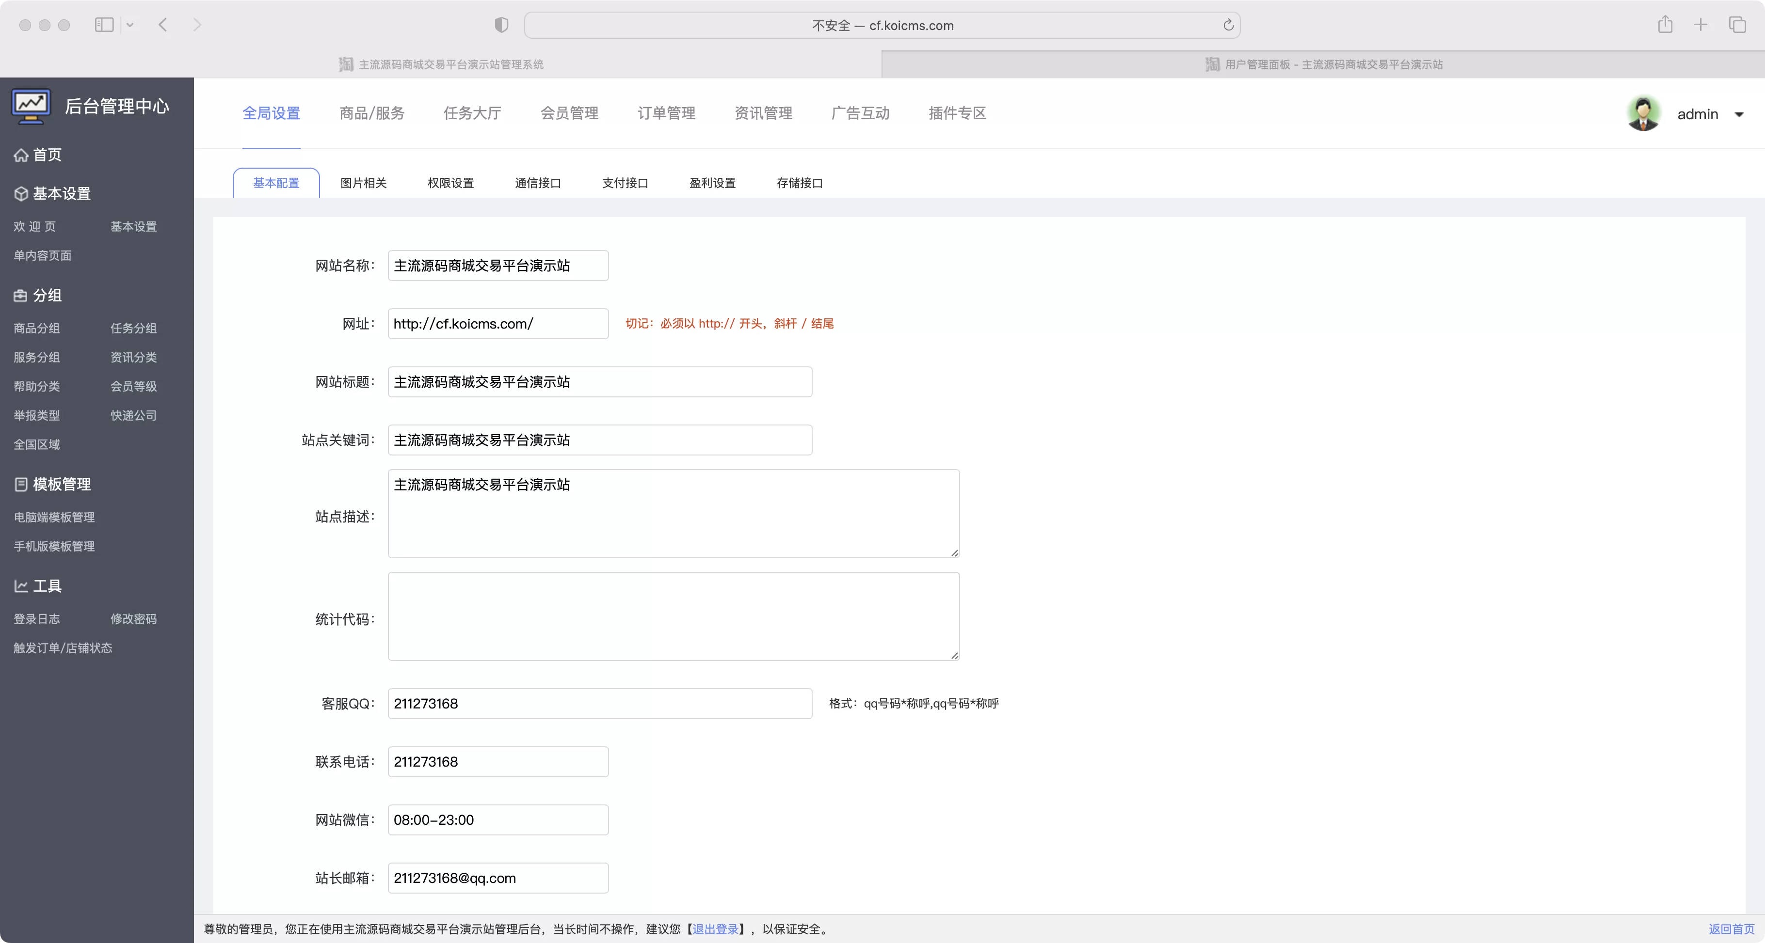Click the cube icon beside 基本设置
1765x943 pixels.
(x=21, y=194)
